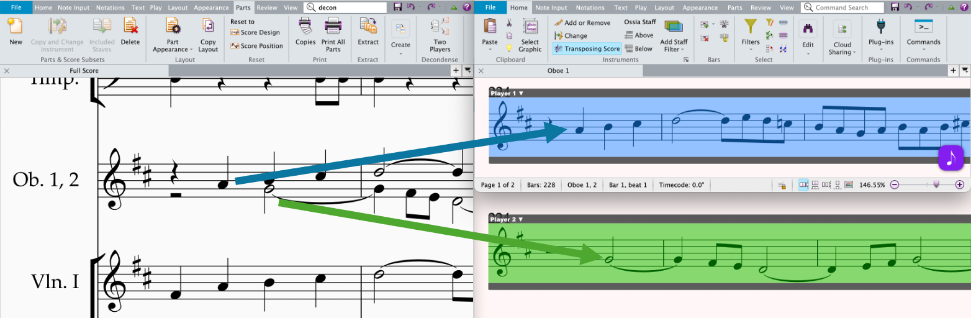
Task: Switch to the Review tab in left ribbon
Action: (267, 8)
